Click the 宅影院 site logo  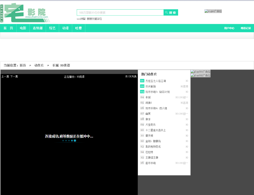tap(25, 13)
